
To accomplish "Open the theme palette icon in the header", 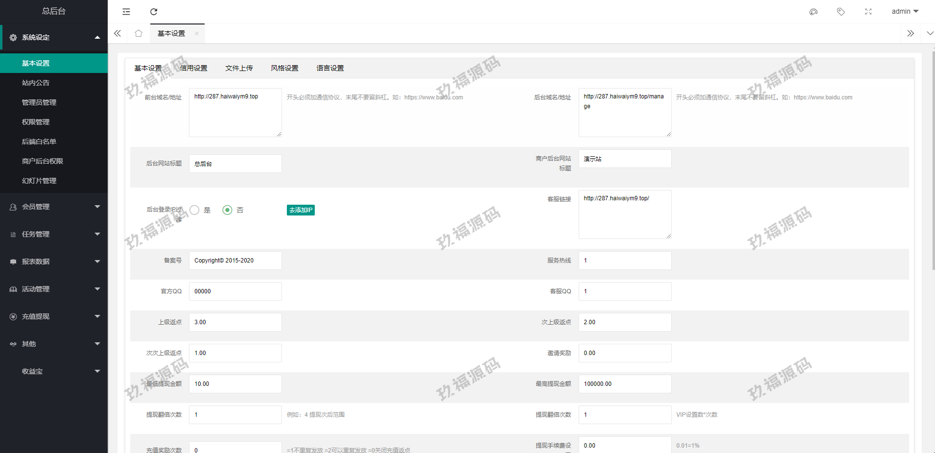I will pos(814,12).
